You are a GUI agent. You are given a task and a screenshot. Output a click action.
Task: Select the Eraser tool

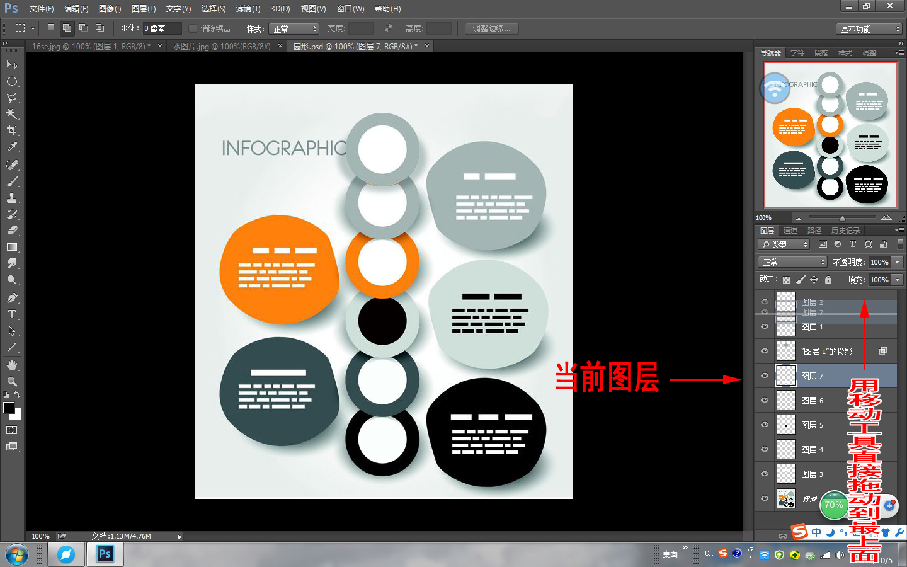click(11, 231)
